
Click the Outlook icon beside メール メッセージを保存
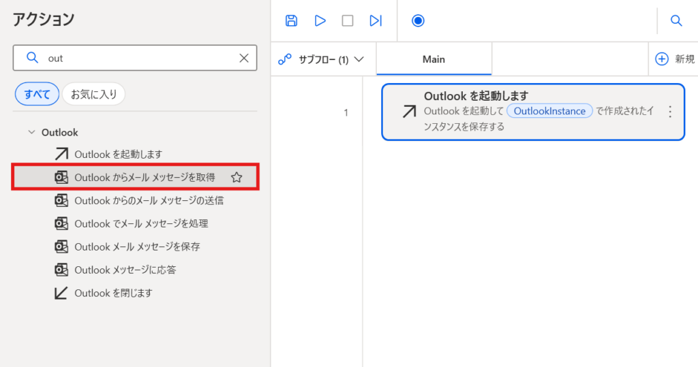[x=61, y=246]
